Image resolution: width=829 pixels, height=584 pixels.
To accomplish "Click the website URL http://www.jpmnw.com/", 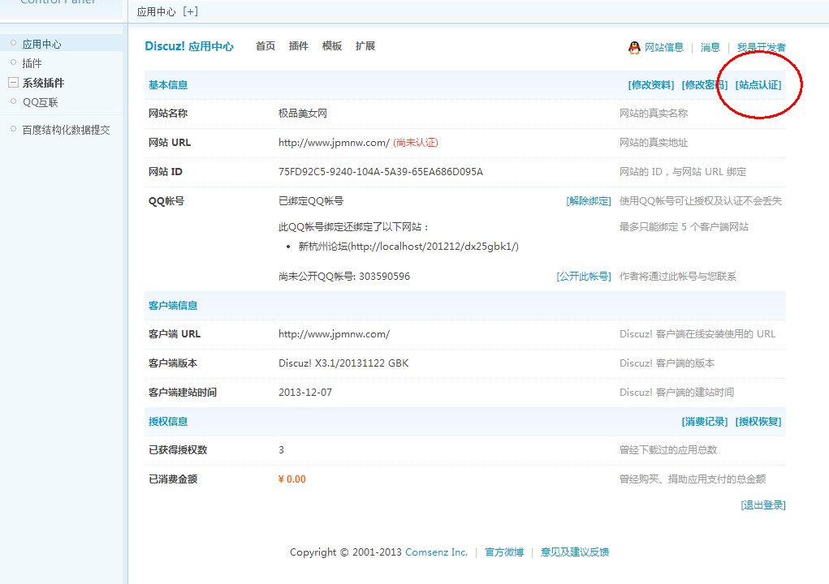I will pyautogui.click(x=335, y=143).
